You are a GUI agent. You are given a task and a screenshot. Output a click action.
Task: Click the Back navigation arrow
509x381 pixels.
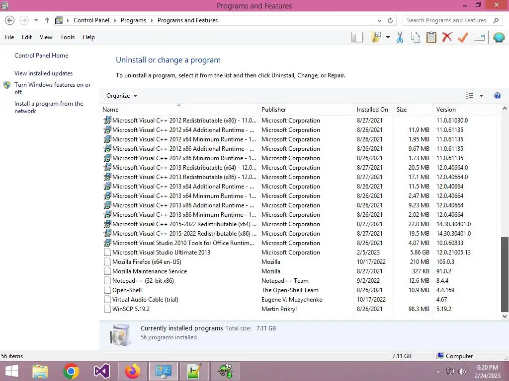(10, 20)
